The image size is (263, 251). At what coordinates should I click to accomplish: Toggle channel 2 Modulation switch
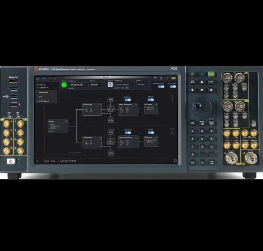point(128,133)
